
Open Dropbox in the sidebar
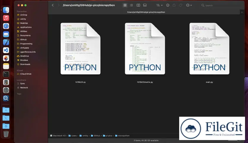(24, 60)
